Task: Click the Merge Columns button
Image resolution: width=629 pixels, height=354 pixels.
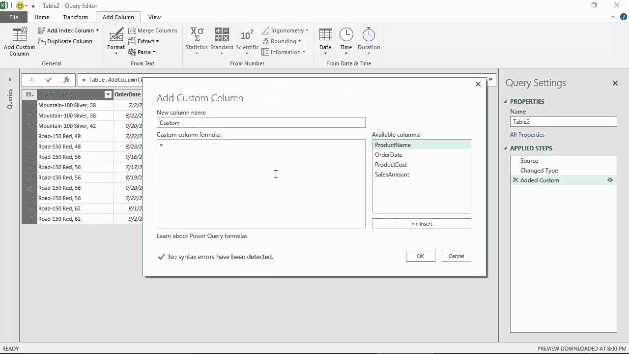Action: [x=152, y=30]
